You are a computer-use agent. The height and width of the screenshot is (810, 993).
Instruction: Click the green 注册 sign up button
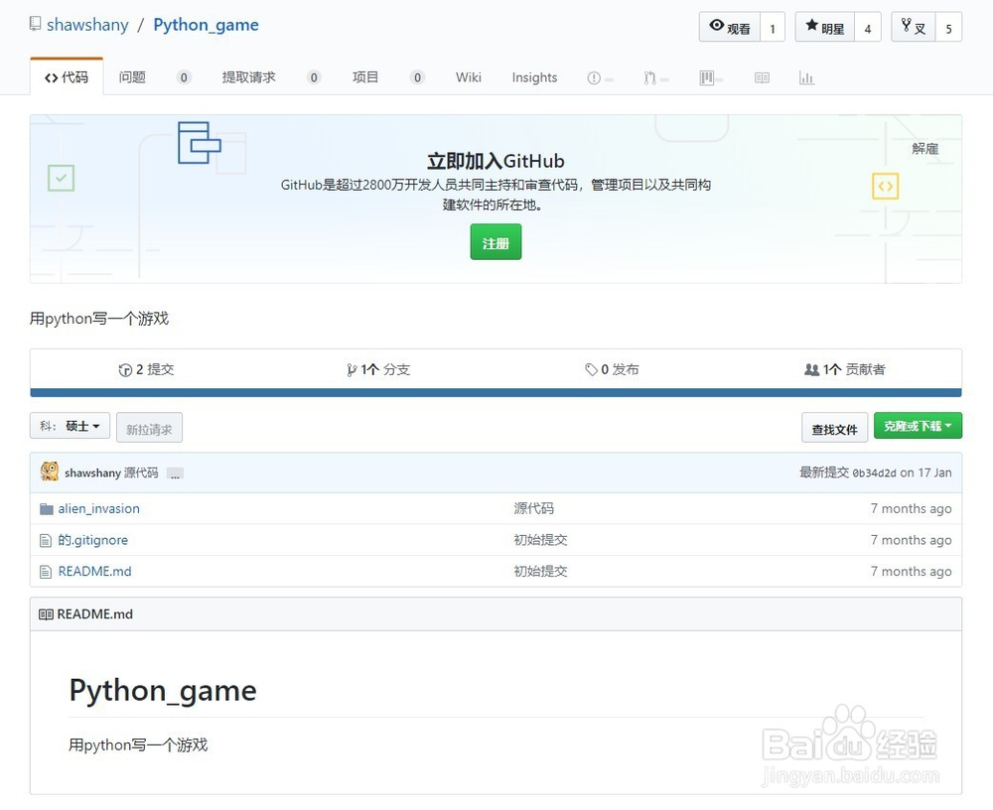496,242
